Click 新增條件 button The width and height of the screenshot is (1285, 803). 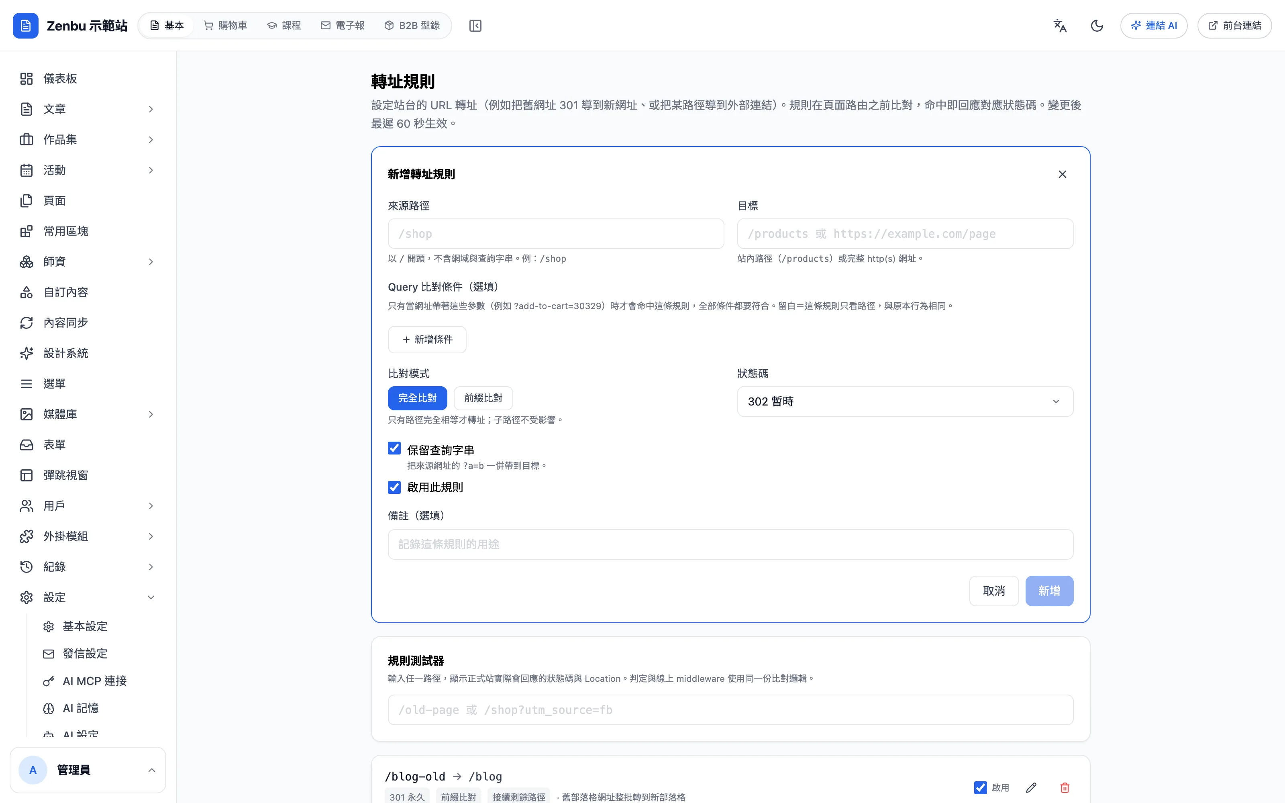pos(427,339)
